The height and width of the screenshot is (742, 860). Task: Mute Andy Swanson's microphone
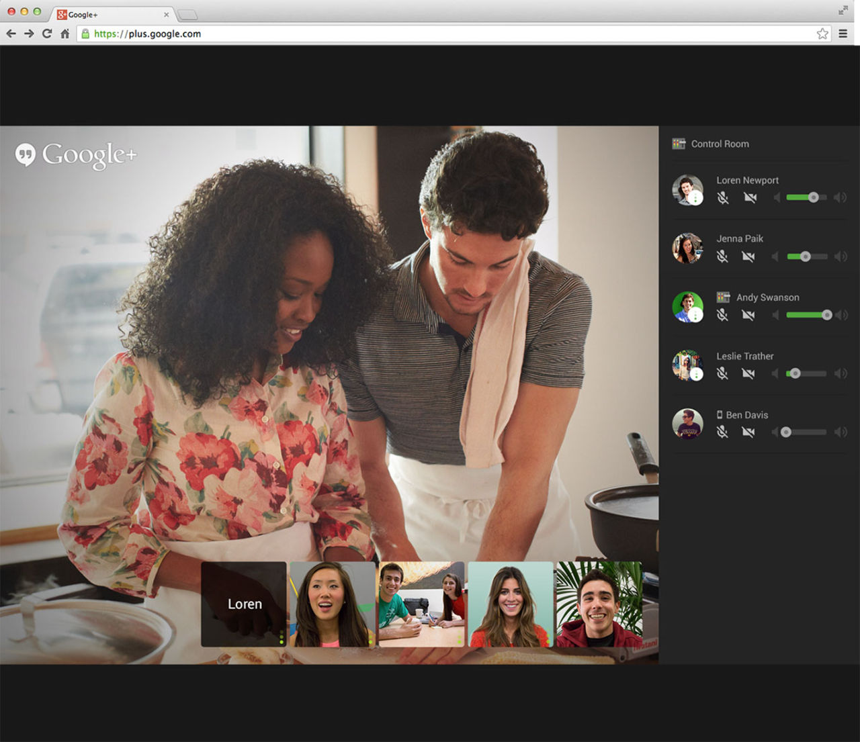point(722,315)
